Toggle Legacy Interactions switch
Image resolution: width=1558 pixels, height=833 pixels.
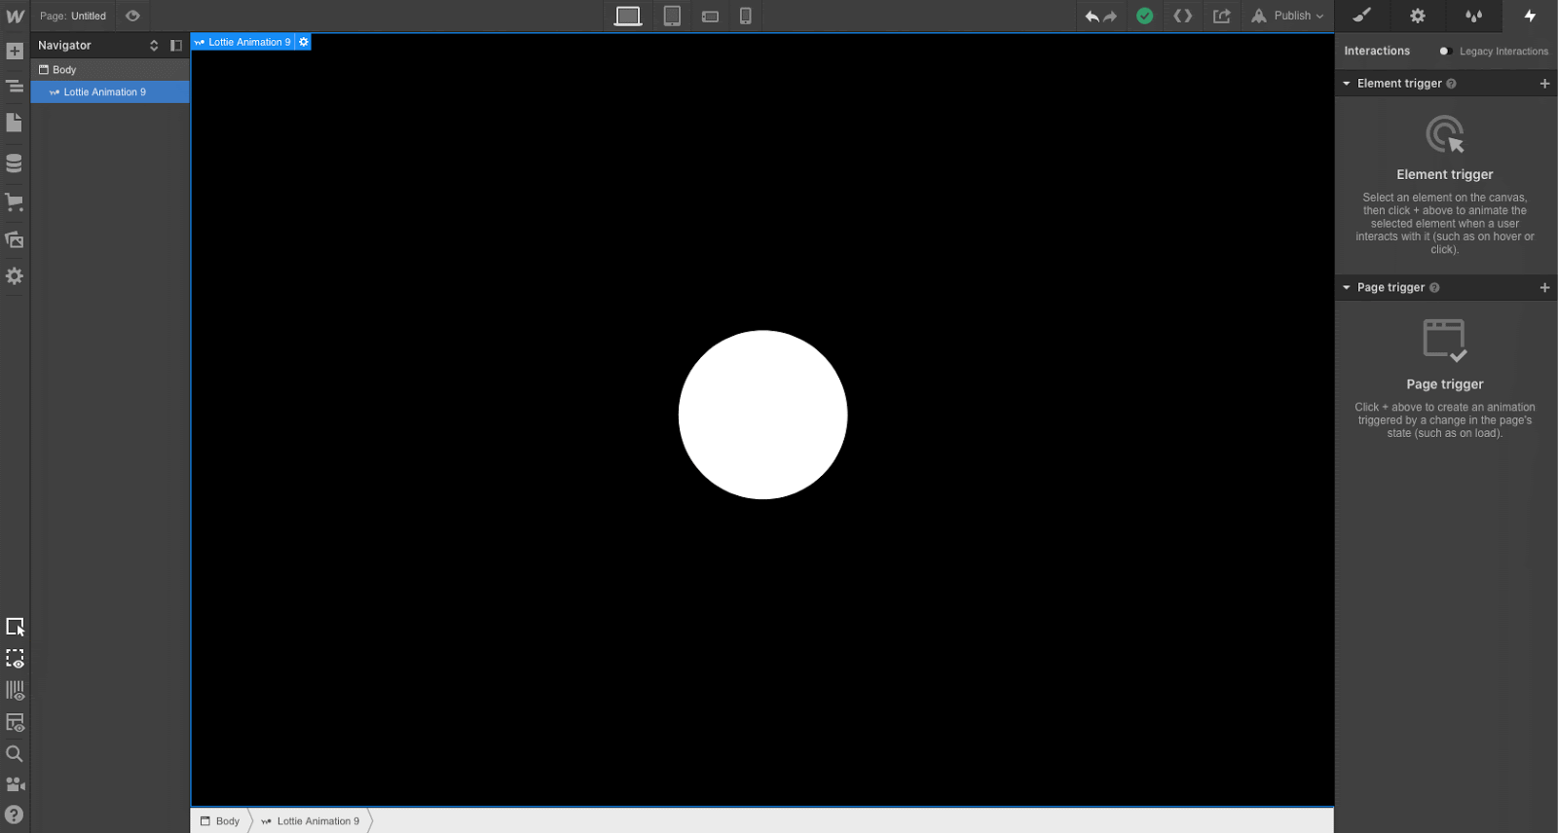point(1446,52)
